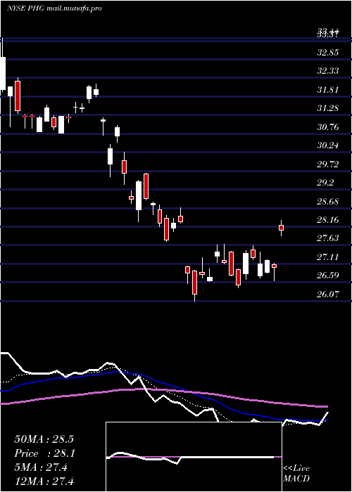The height and width of the screenshot is (492, 352).
Task: Select the 32.33 price axis label
Action: (327, 71)
